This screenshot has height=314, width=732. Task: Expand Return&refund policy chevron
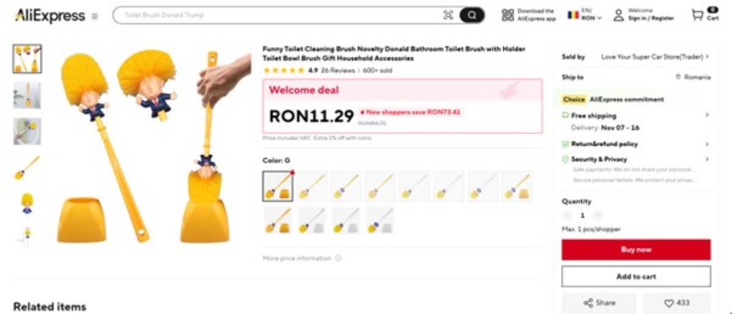[707, 145]
